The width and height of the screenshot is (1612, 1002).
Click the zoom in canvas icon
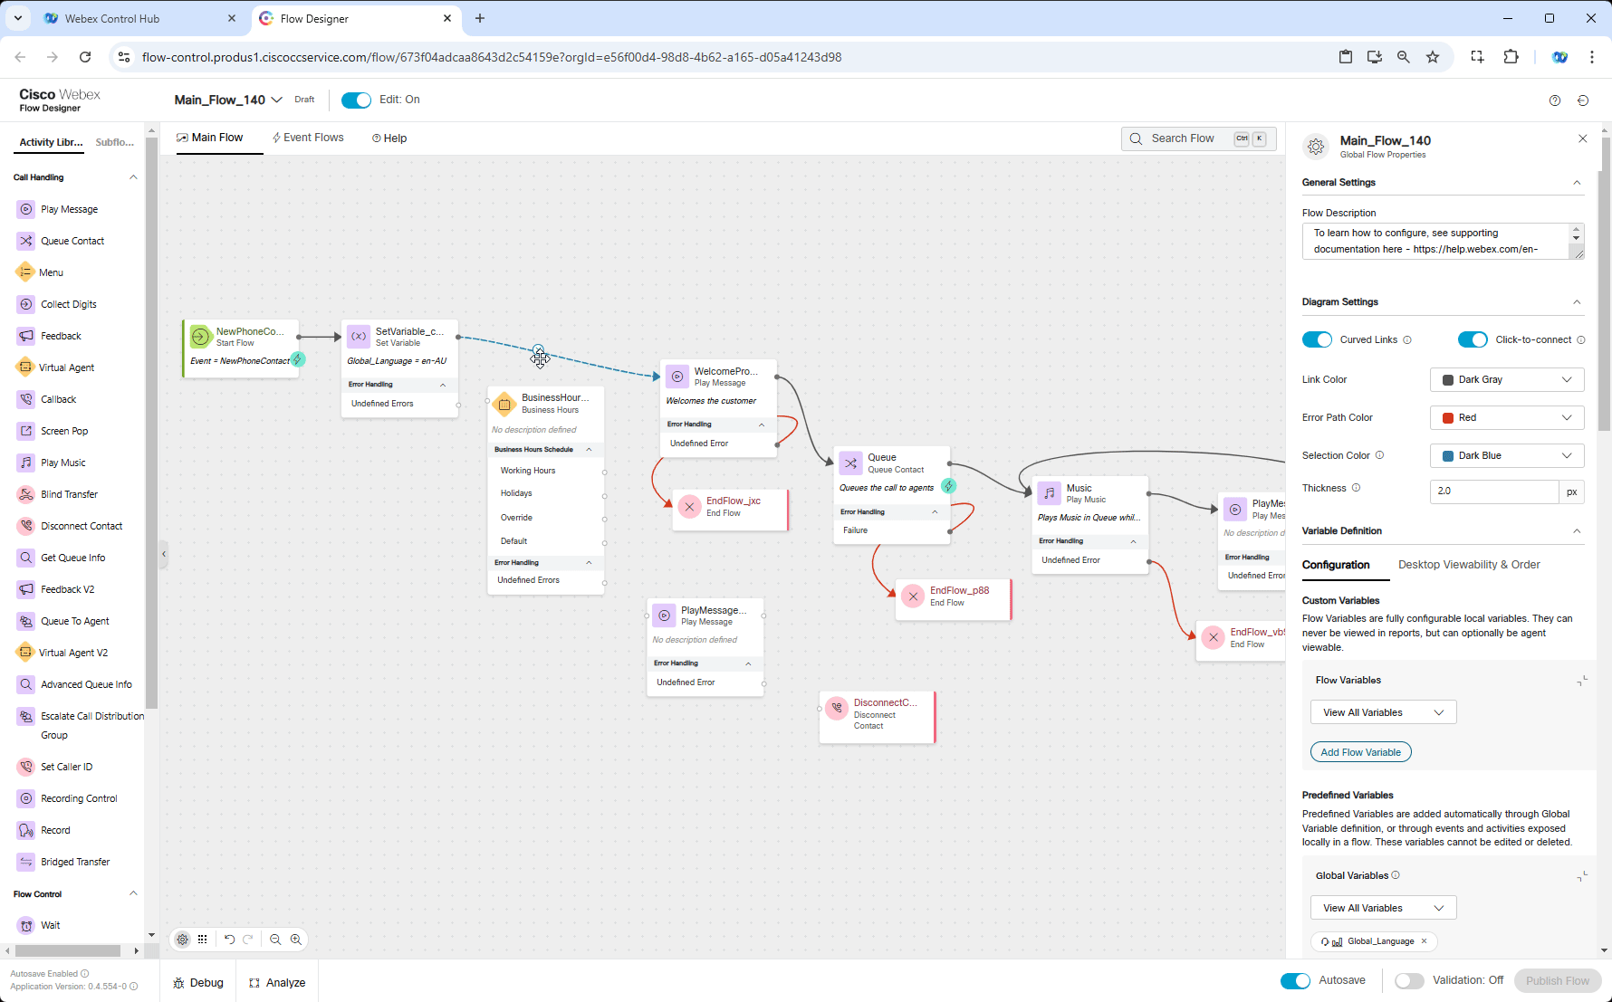tap(296, 940)
